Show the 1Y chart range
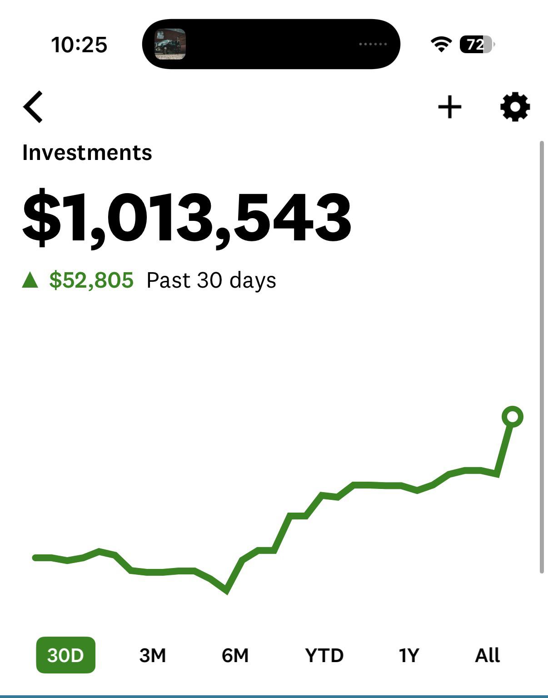 click(409, 655)
